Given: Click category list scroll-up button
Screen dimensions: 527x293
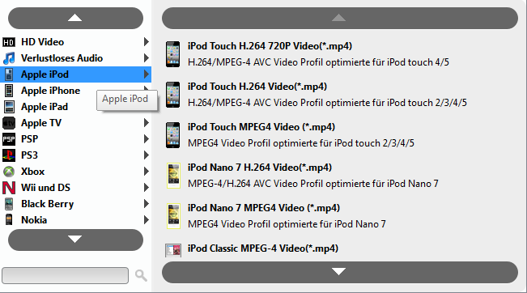Looking at the screenshot, I should pos(75,18).
